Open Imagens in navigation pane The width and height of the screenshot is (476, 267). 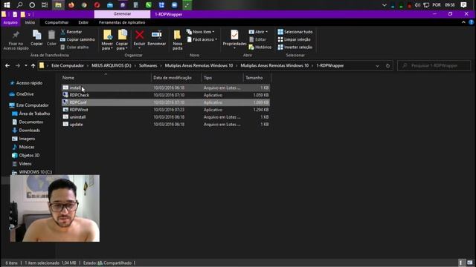point(24,139)
